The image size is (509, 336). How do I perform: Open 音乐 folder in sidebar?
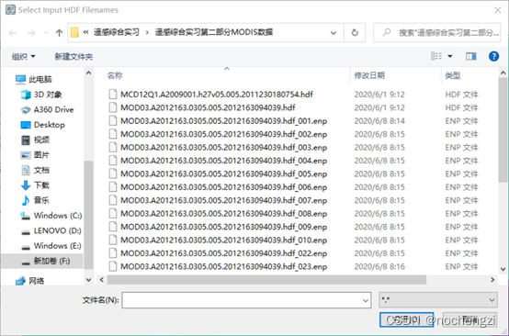(35, 200)
